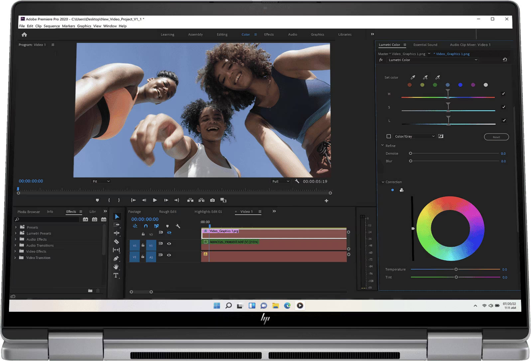Export frame with camera icon

coord(212,200)
